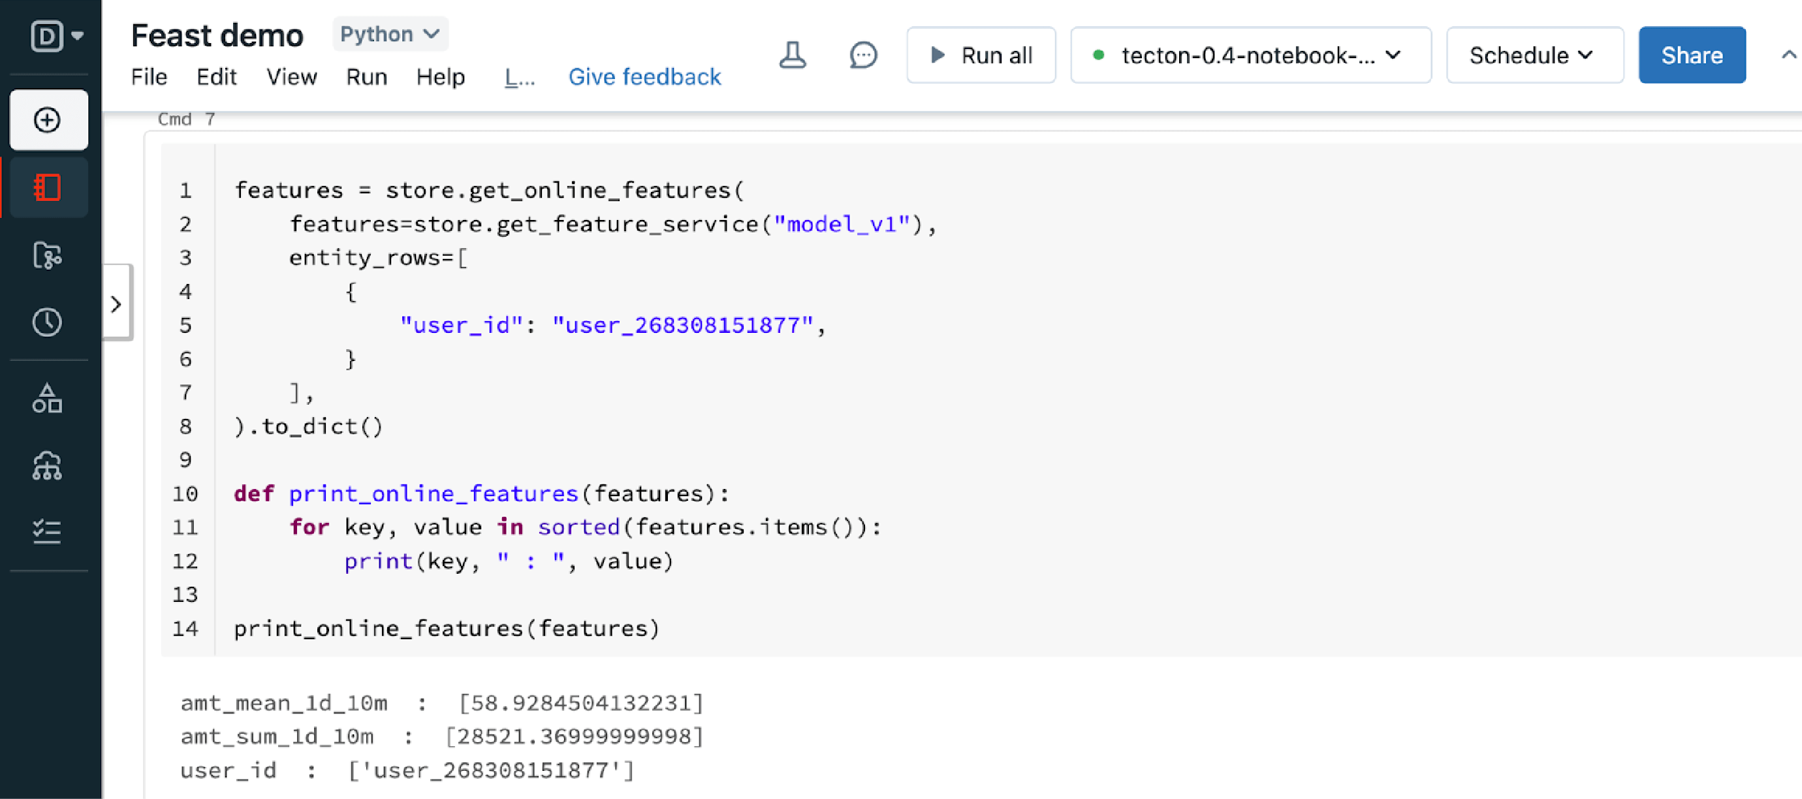1802x799 pixels.
Task: Toggle the checklist/tasks panel icon
Action: tap(46, 531)
